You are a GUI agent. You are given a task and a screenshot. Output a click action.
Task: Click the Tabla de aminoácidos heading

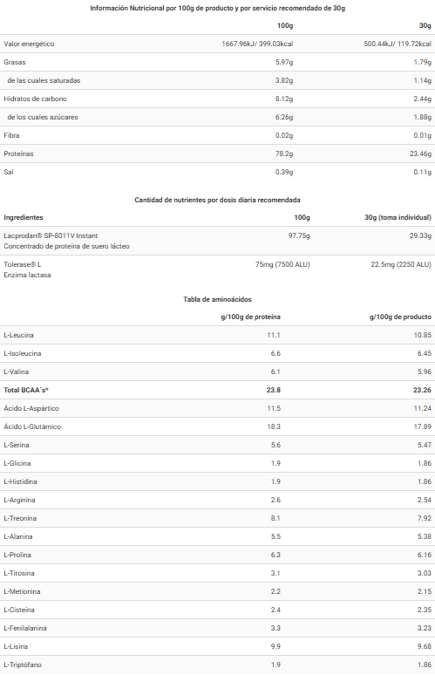point(217,299)
